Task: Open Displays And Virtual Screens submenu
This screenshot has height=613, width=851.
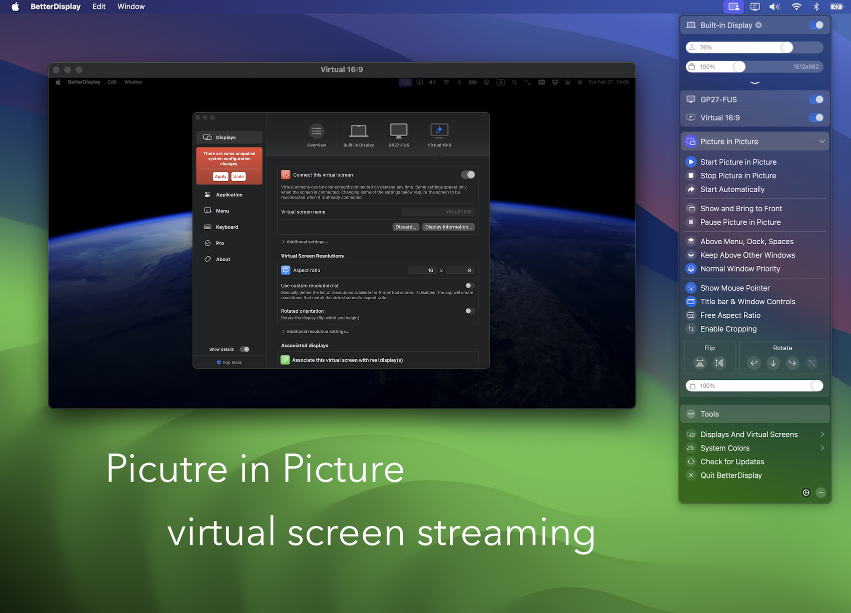Action: coord(748,434)
